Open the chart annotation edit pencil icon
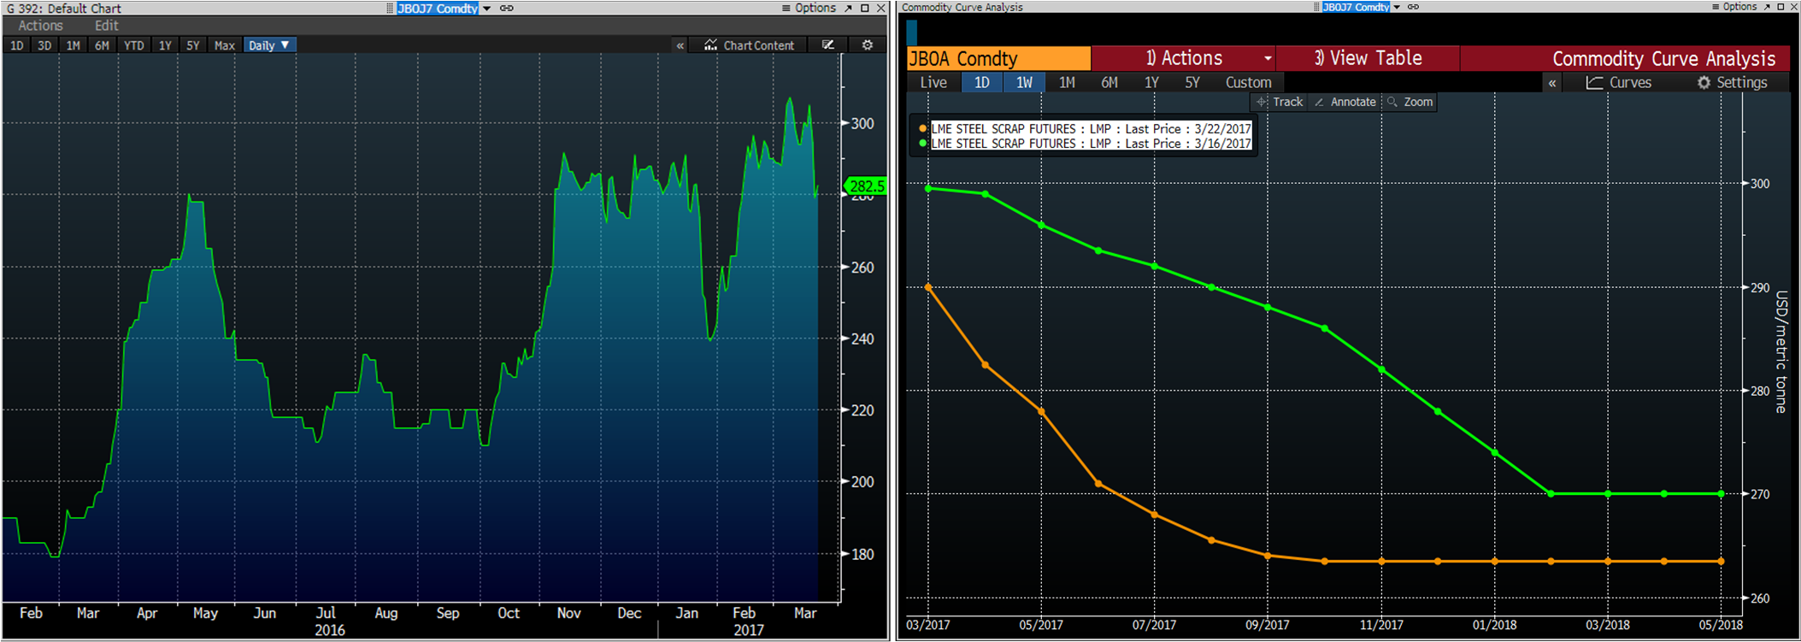Viewport: 1801px width, 642px height. click(x=827, y=45)
